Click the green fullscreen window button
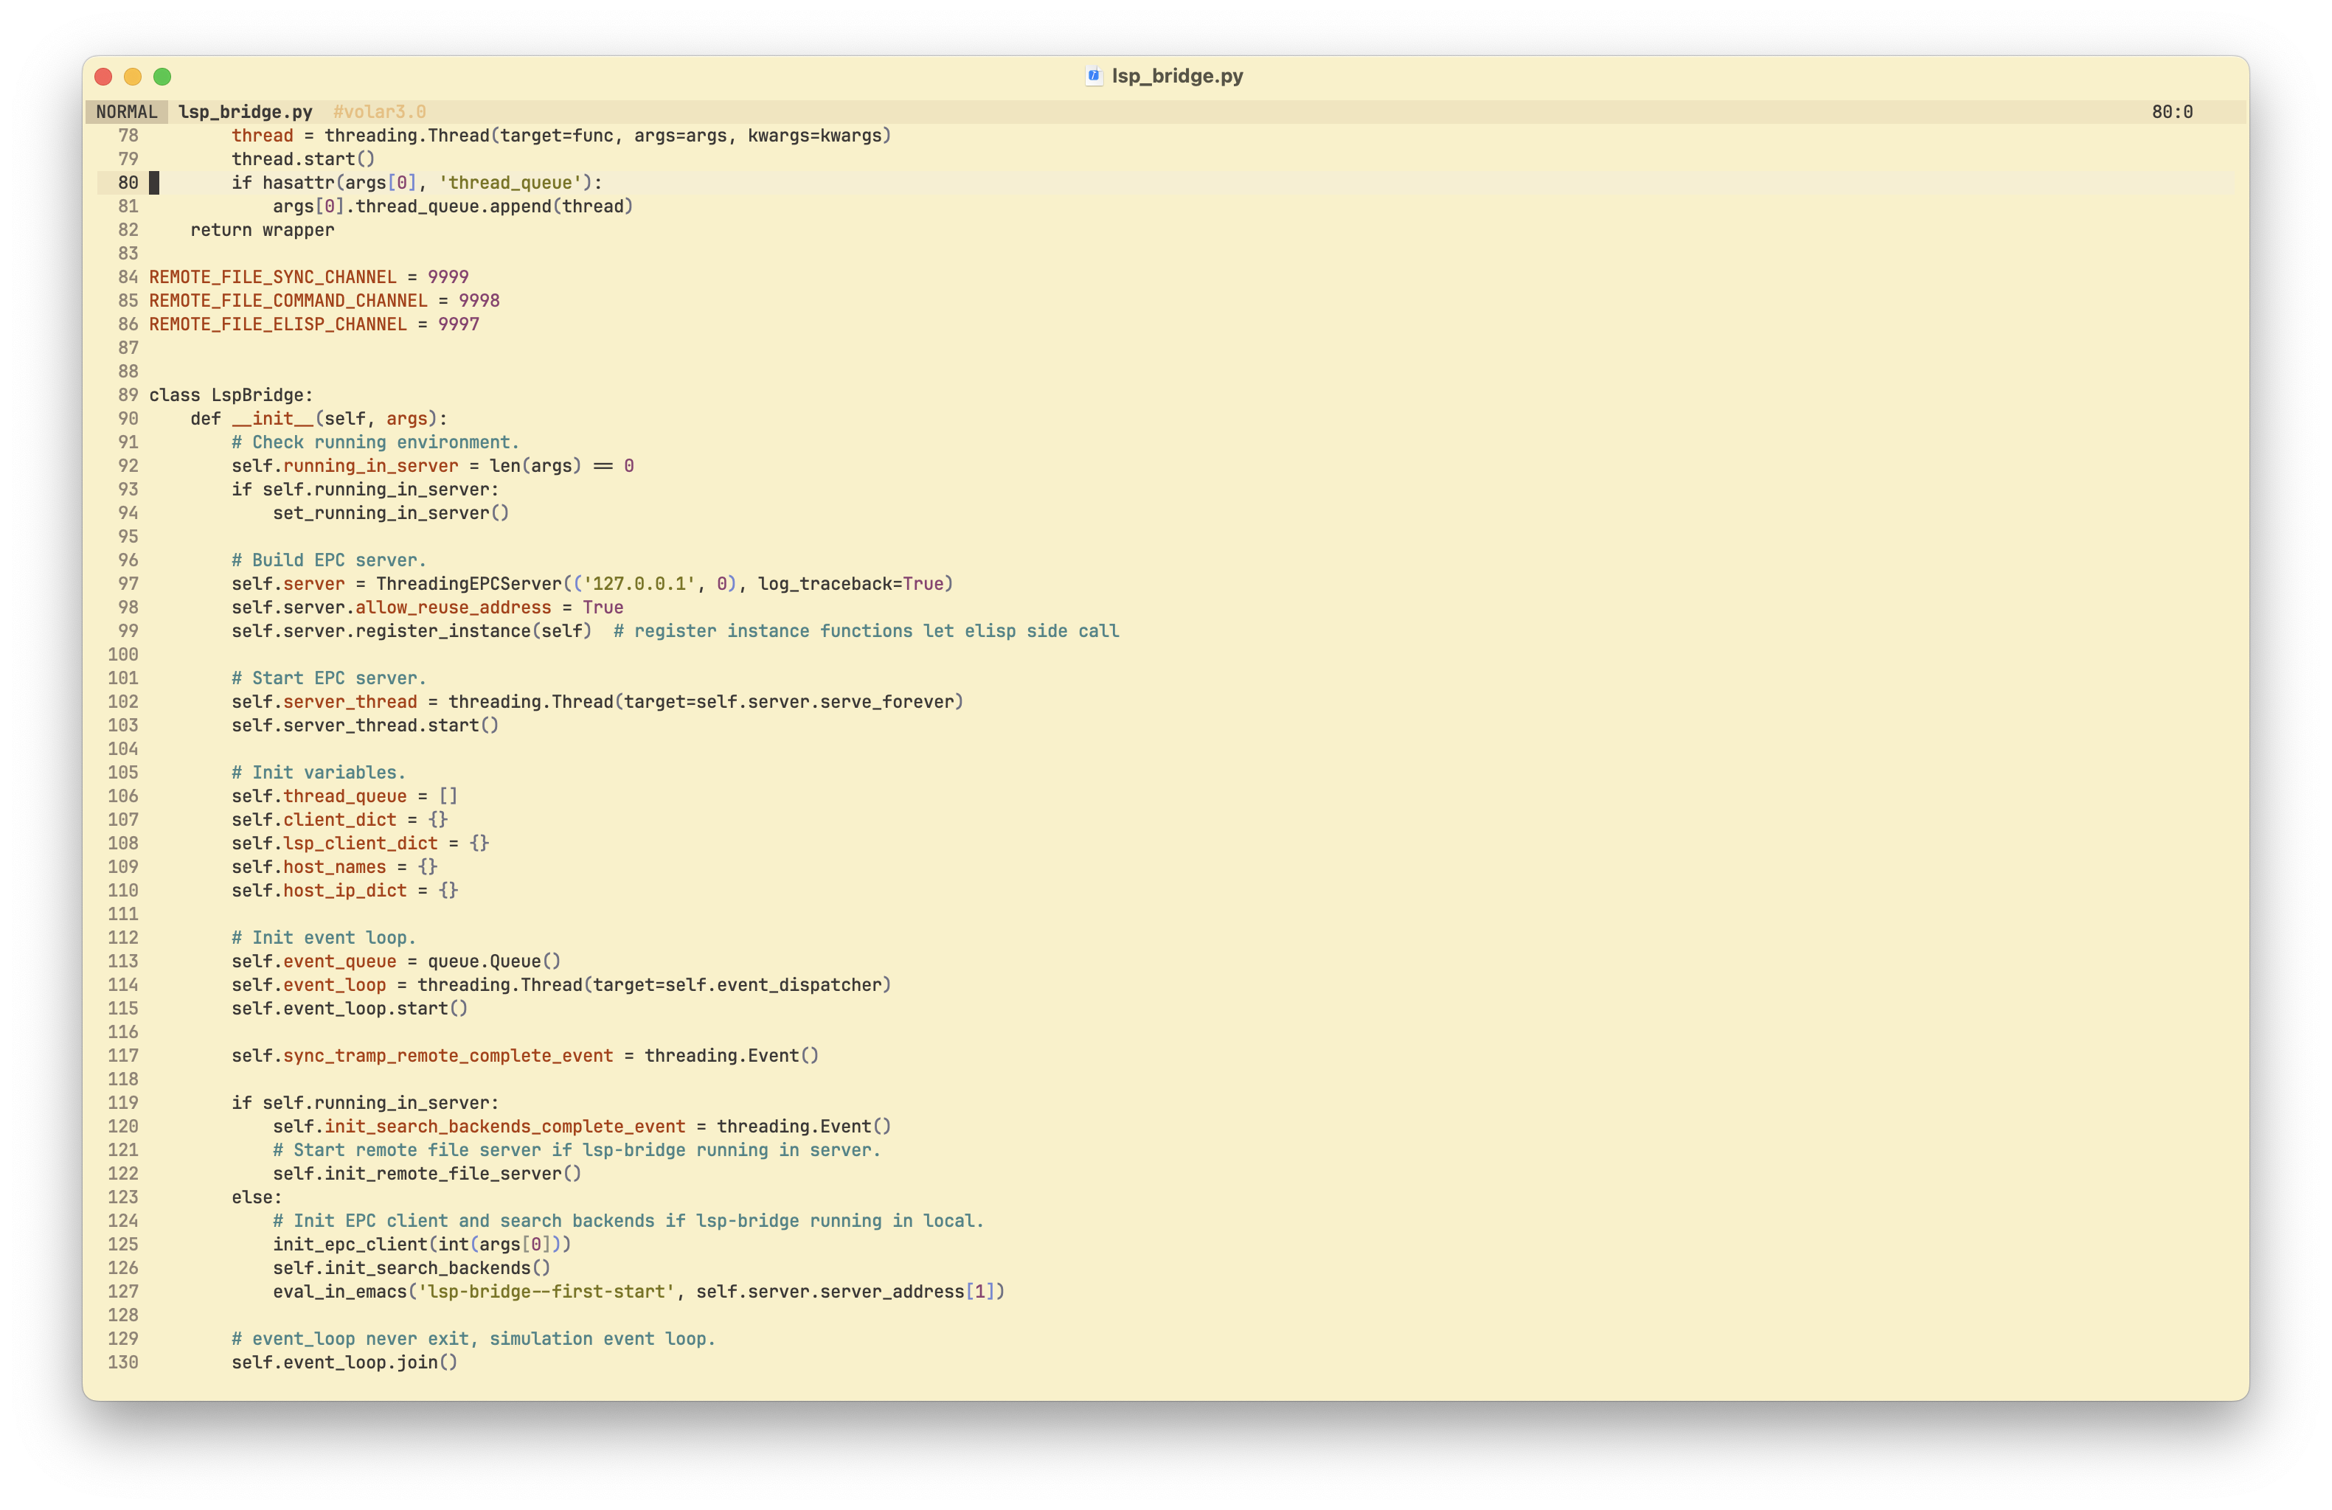Viewport: 2332px width, 1510px height. click(163, 77)
